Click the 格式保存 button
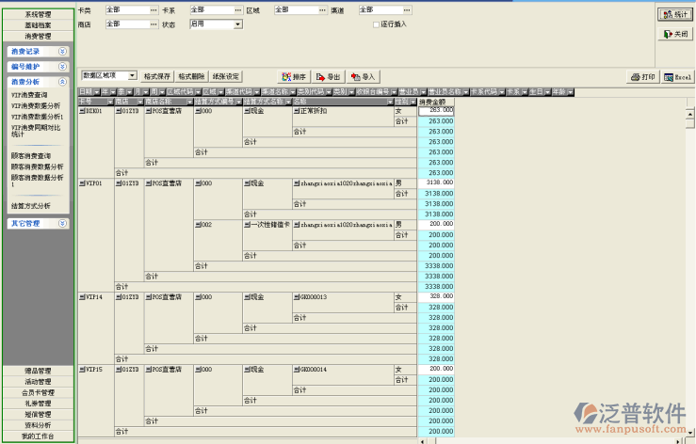 click(157, 75)
